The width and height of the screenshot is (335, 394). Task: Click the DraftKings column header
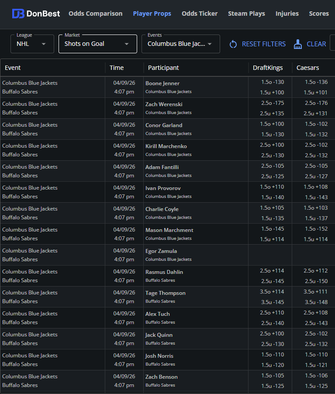(x=268, y=68)
